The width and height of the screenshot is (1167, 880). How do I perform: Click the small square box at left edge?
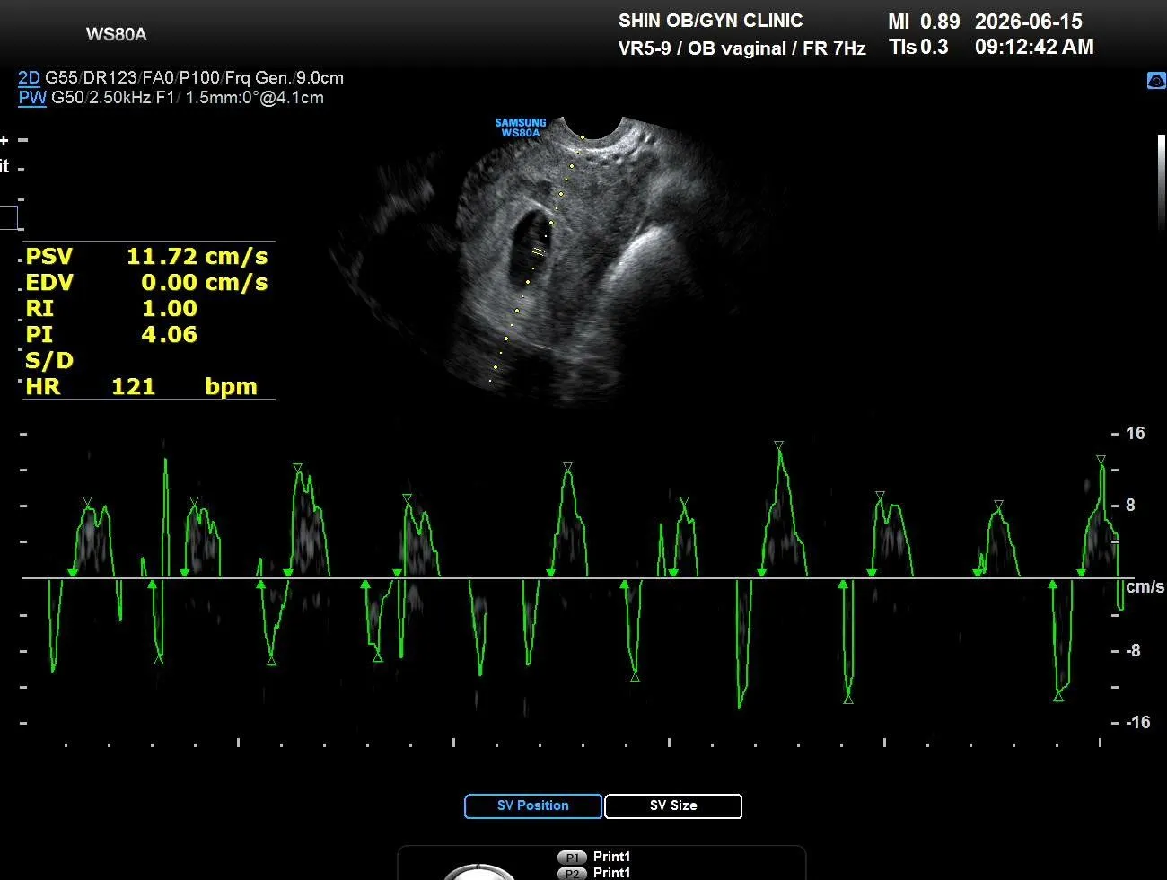[8, 217]
